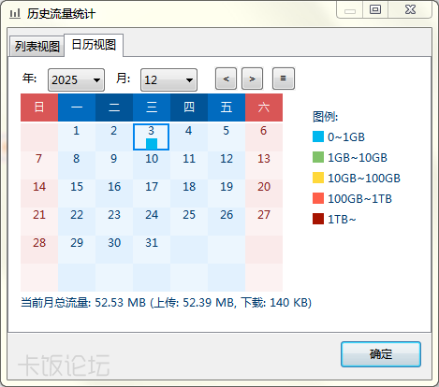This screenshot has width=439, height=387.
Task: Click the 1GB~10GB green legend swatch
Action: (x=318, y=157)
